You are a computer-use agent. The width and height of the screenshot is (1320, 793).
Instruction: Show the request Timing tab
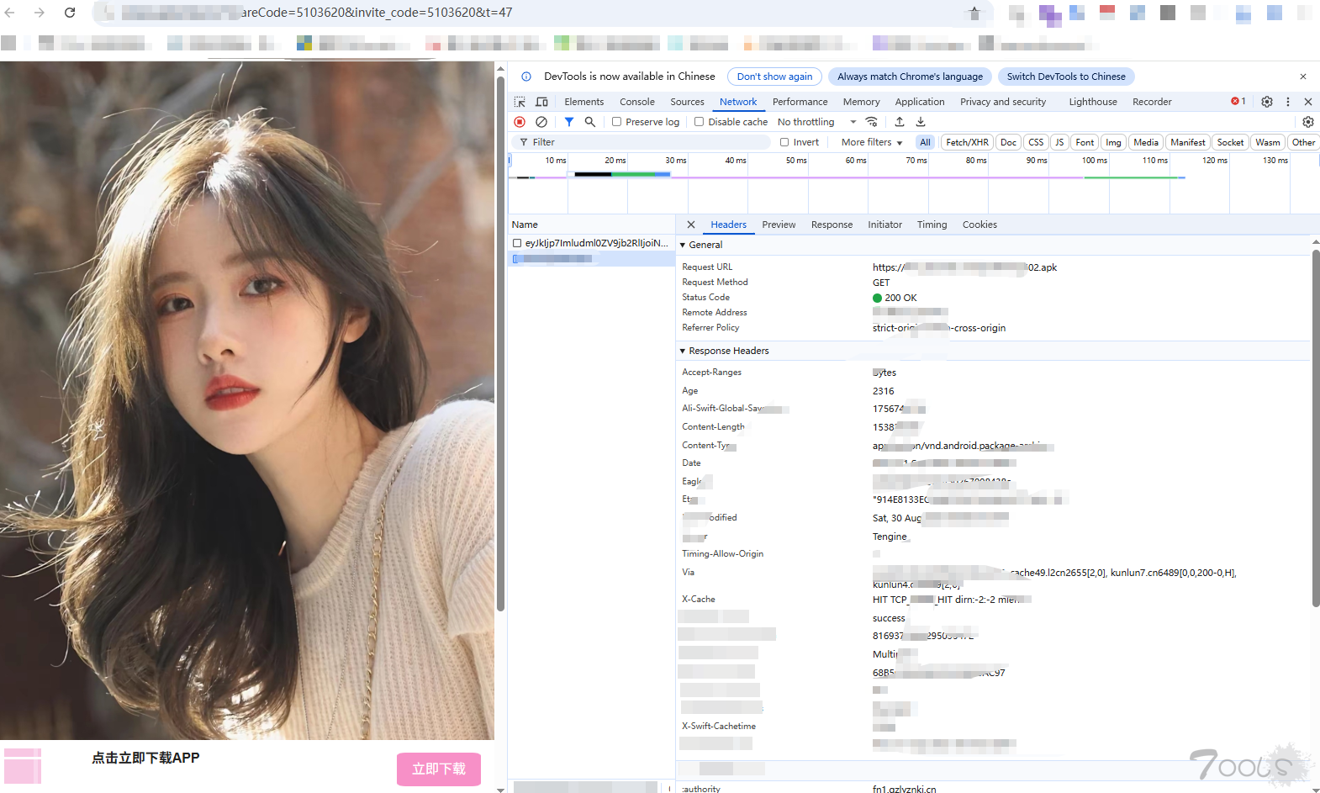[x=932, y=225]
